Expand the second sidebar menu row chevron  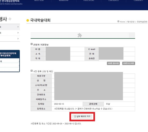[x=18, y=33]
